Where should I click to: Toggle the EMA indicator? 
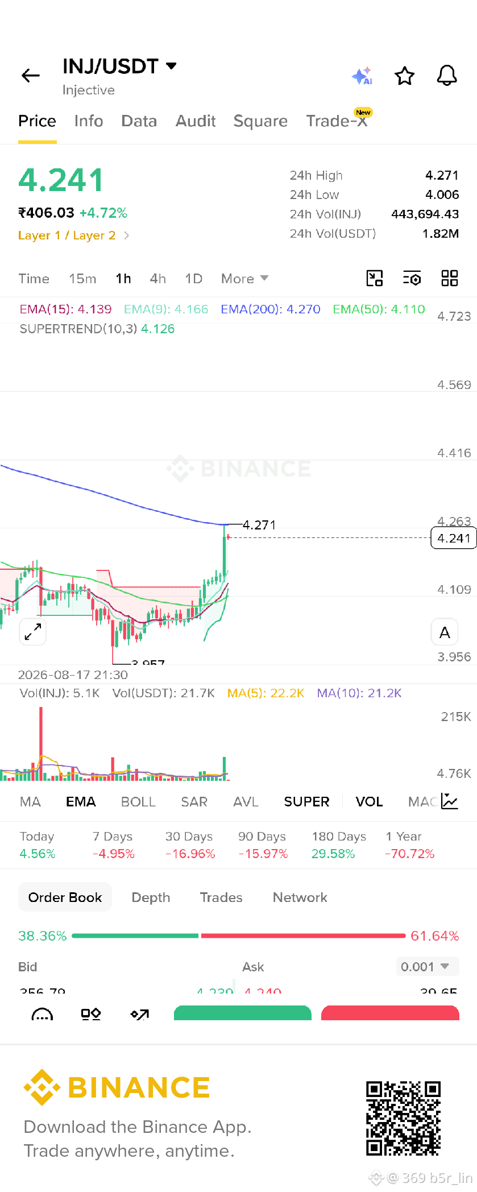pos(81,802)
